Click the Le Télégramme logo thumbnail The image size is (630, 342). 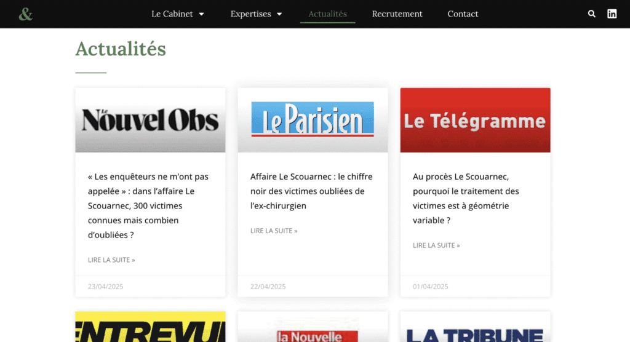pos(476,120)
